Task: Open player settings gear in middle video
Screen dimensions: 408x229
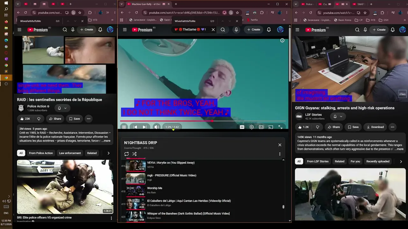Action: pyautogui.click(x=251, y=127)
